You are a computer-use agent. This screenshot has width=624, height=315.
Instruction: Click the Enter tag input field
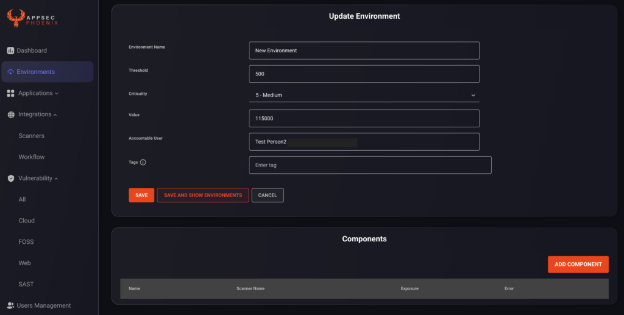point(370,165)
